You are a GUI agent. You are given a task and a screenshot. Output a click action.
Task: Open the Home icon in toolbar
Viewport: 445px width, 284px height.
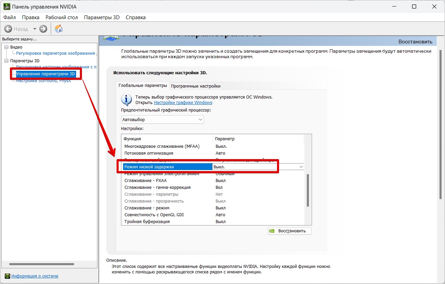(x=59, y=29)
